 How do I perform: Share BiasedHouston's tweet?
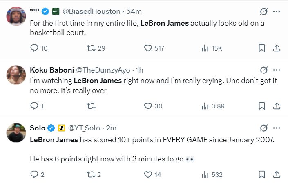(277, 48)
